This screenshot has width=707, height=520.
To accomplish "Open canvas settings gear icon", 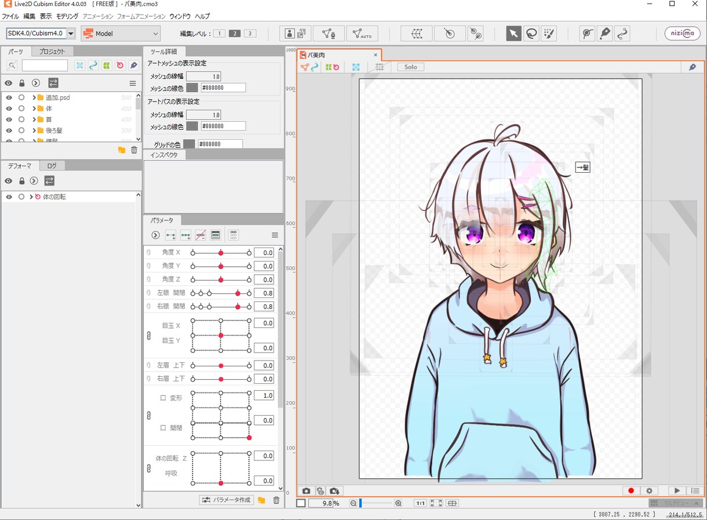I will [650, 491].
